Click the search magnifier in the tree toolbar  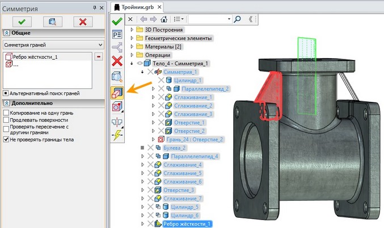[x=237, y=19]
